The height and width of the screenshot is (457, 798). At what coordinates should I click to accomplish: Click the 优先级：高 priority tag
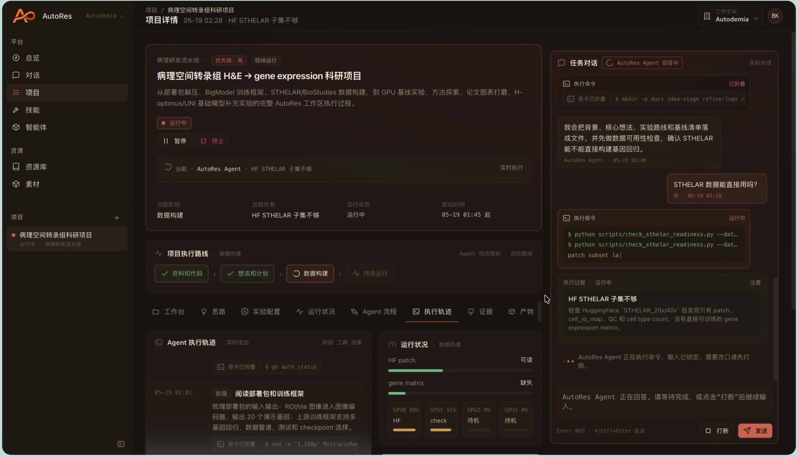[229, 60]
